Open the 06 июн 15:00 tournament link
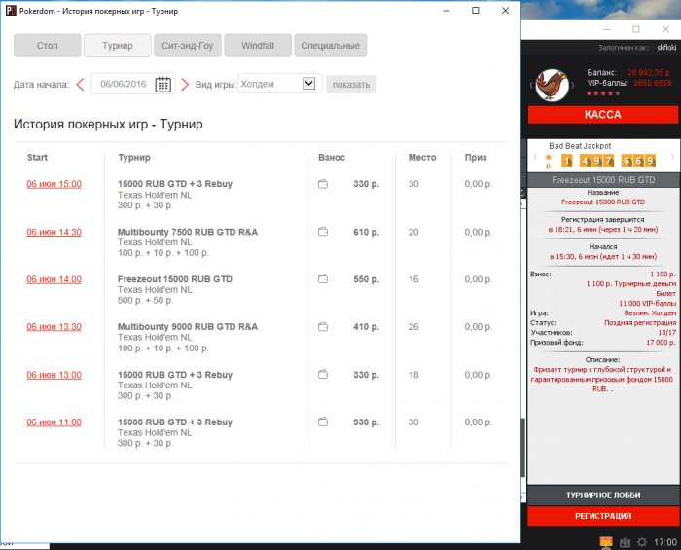The width and height of the screenshot is (681, 550). 54,184
